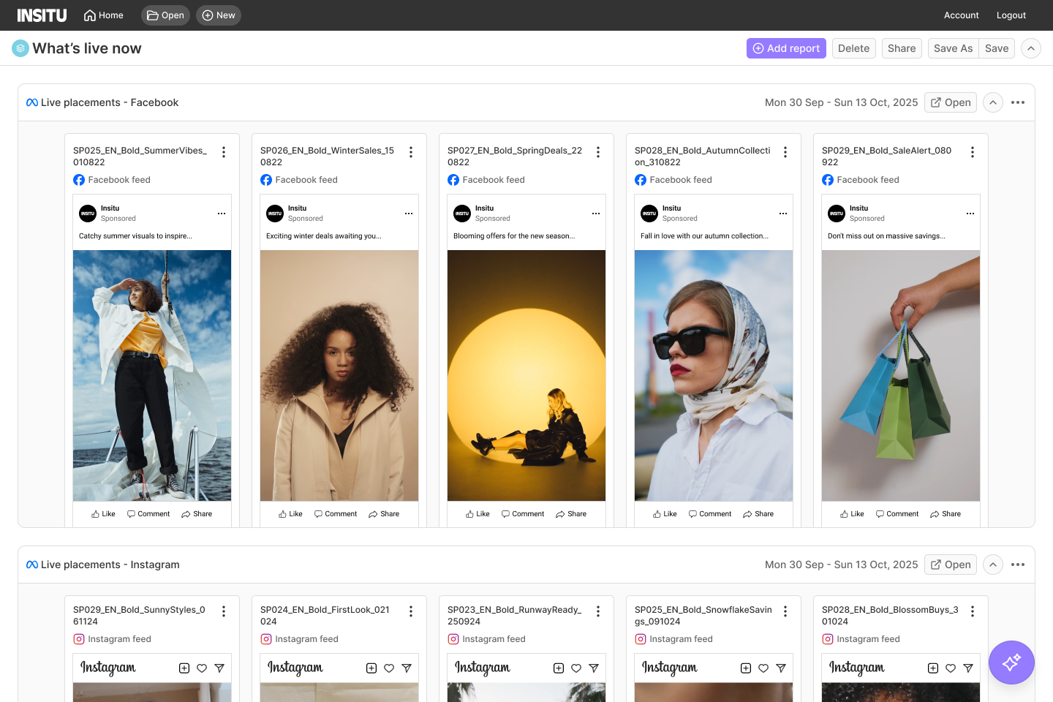
Task: Click the Delete button
Action: point(853,48)
